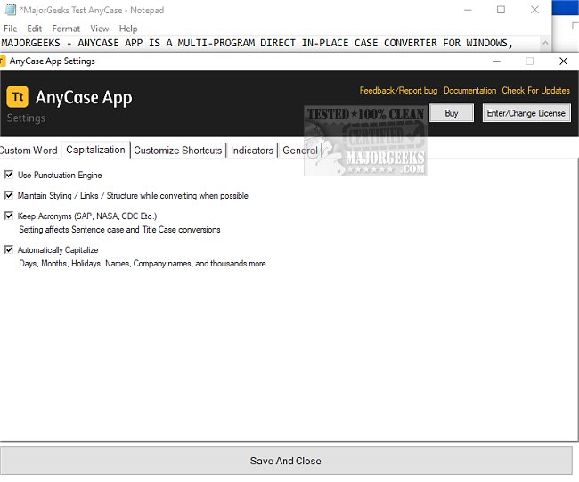The image size is (579, 482).
Task: Click the Buy button
Action: click(x=452, y=113)
